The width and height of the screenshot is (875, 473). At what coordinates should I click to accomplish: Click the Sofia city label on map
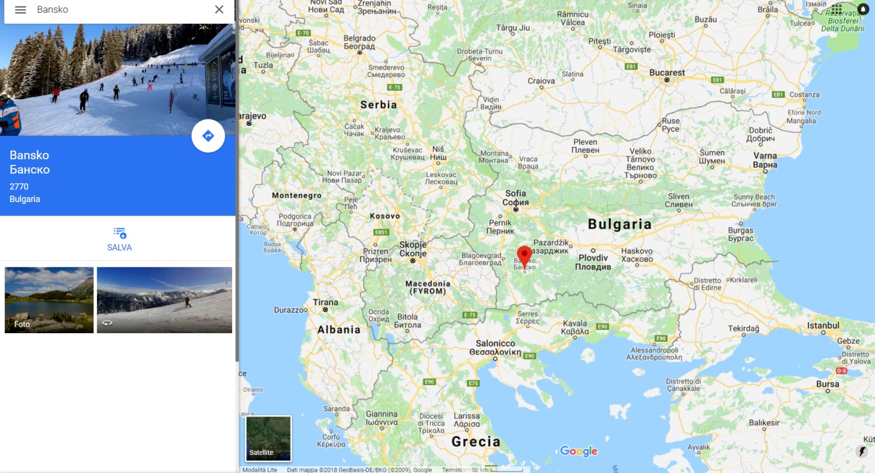click(x=516, y=193)
